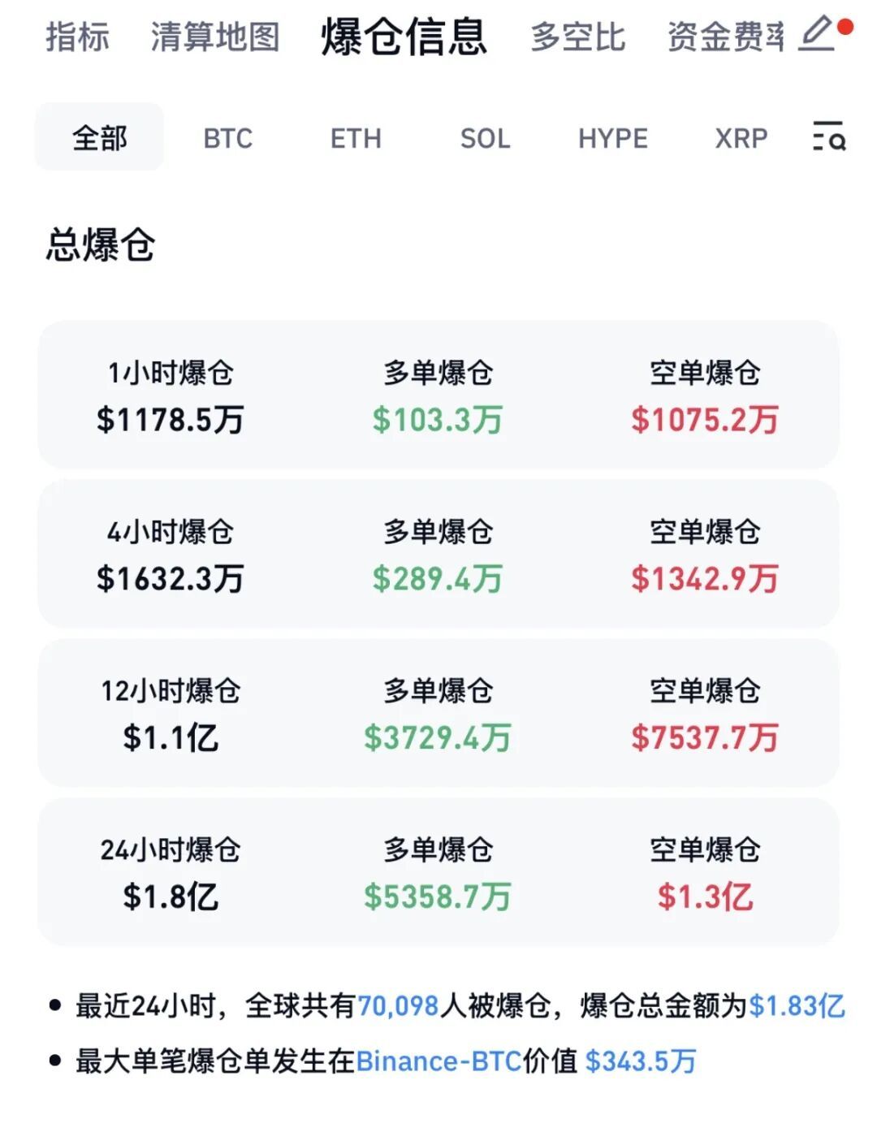Viewport: 877px width, 1132px height.
Task: Open the 资金费率 tab
Action: tap(726, 37)
